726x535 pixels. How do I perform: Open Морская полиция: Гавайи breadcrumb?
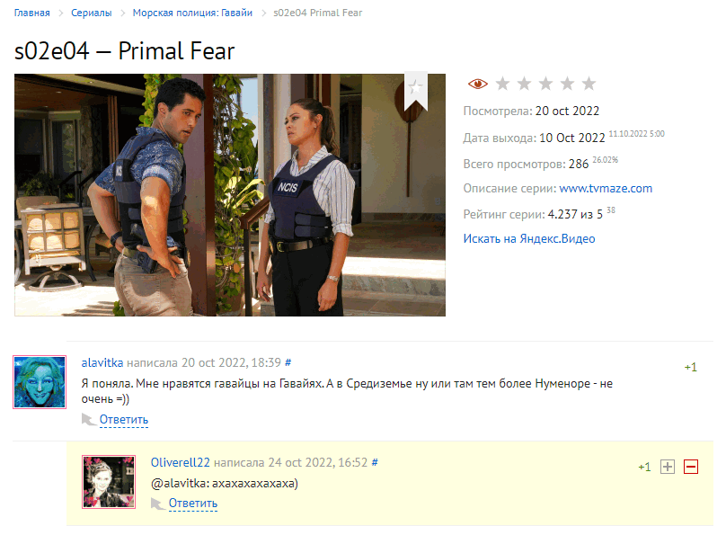pos(192,13)
